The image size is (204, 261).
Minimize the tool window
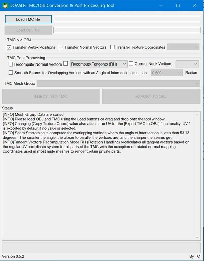[x=161, y=5]
